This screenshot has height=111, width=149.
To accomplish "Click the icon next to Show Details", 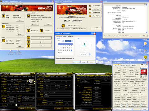I will coord(90,16).
